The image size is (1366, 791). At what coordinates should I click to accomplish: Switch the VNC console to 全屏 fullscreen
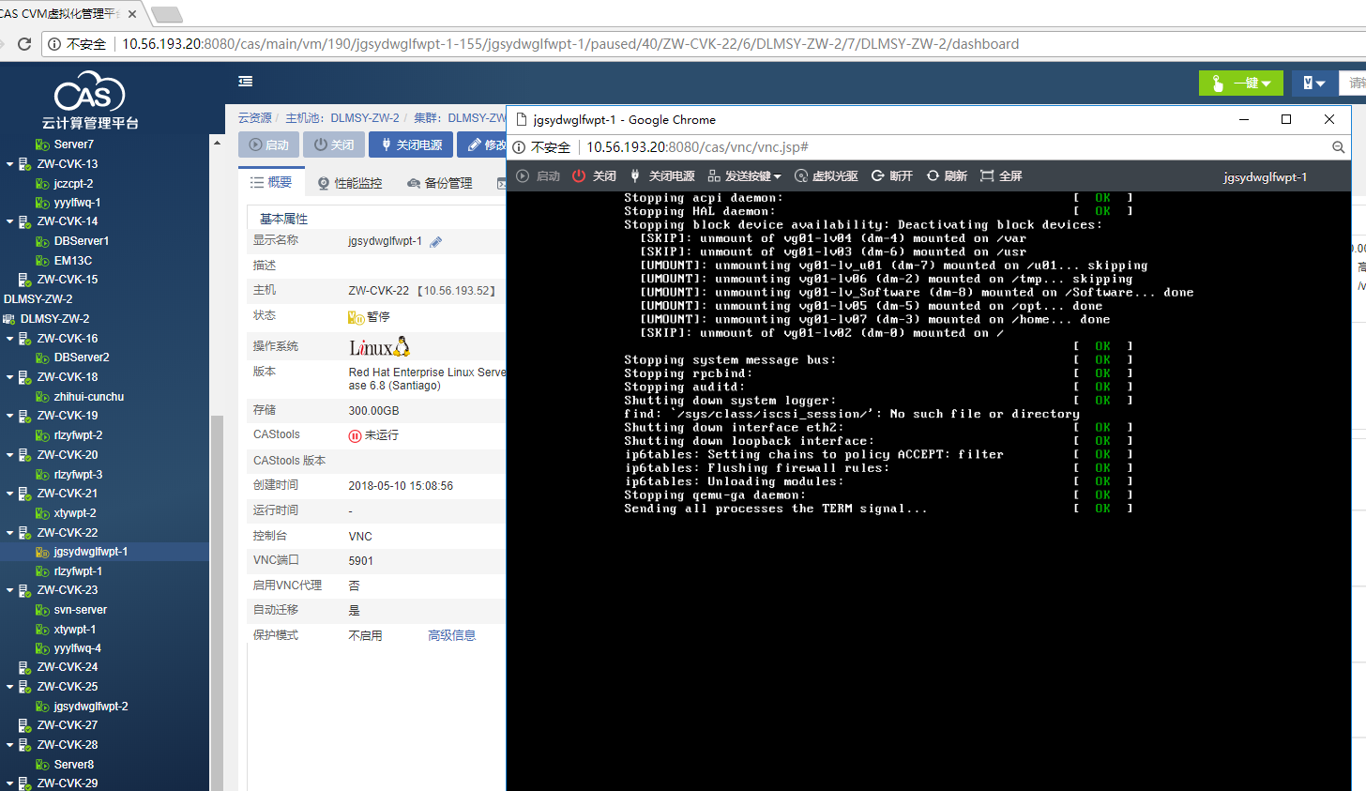click(1001, 176)
